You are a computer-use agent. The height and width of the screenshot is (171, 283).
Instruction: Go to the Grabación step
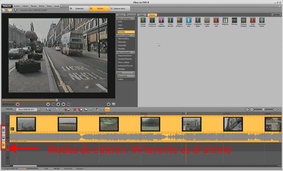[x=79, y=8]
